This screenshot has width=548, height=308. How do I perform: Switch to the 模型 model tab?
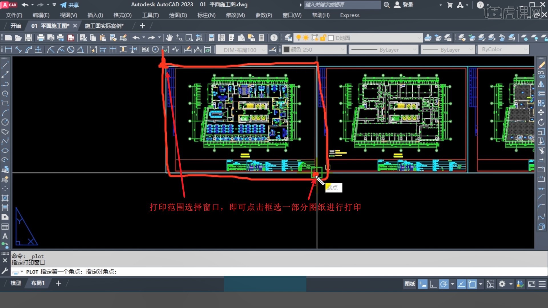click(x=16, y=283)
